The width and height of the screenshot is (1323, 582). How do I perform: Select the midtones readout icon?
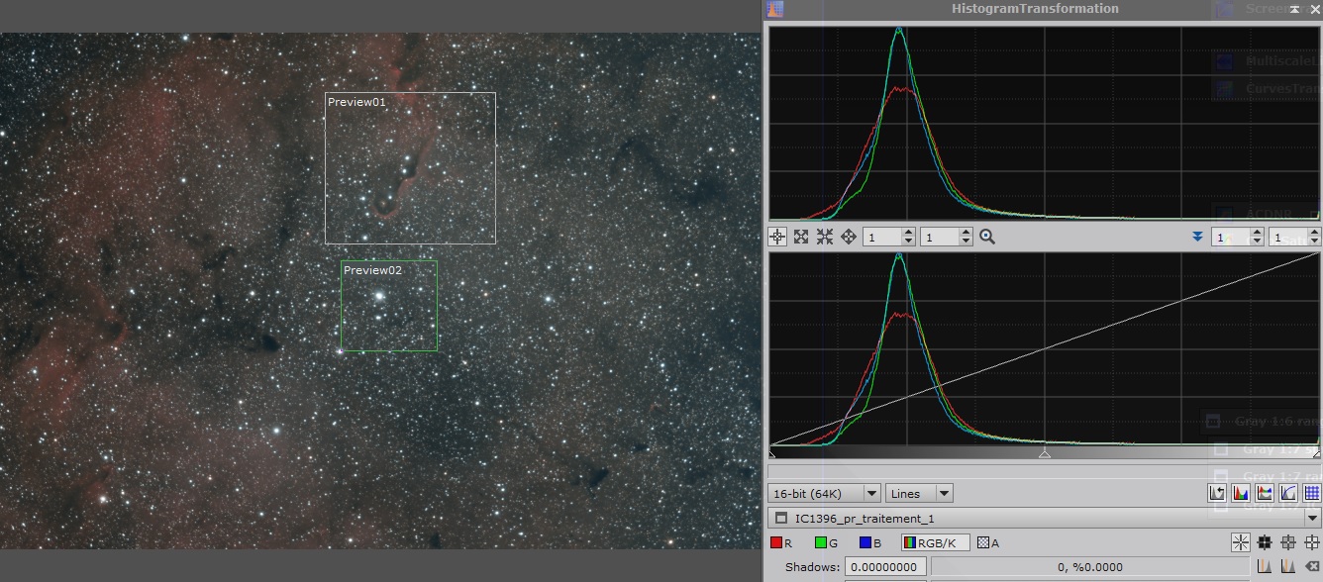click(x=1288, y=542)
